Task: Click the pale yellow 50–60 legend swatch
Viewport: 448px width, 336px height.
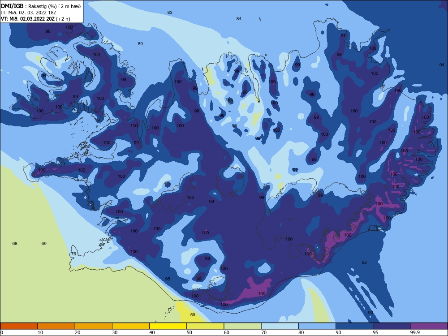Action: coord(205,326)
